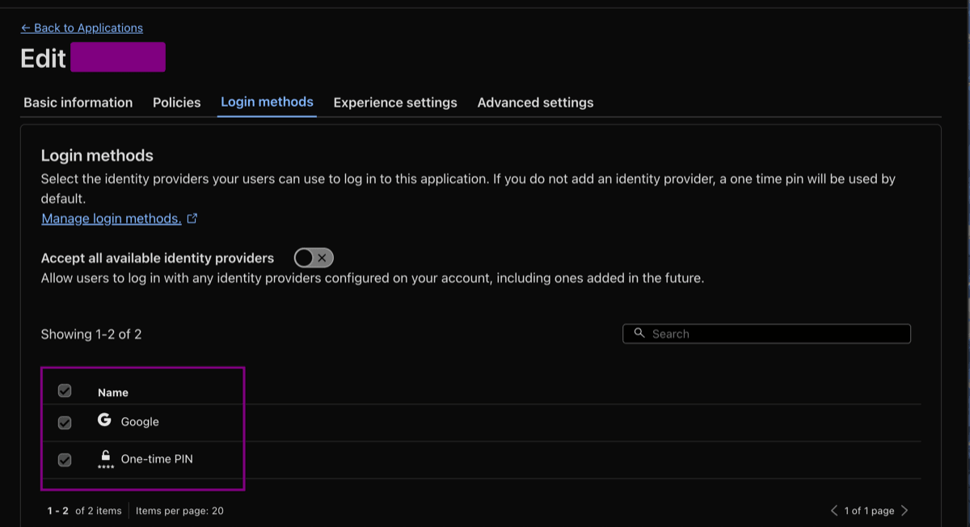Click the Search input field
This screenshot has height=527, width=970.
pyautogui.click(x=766, y=334)
